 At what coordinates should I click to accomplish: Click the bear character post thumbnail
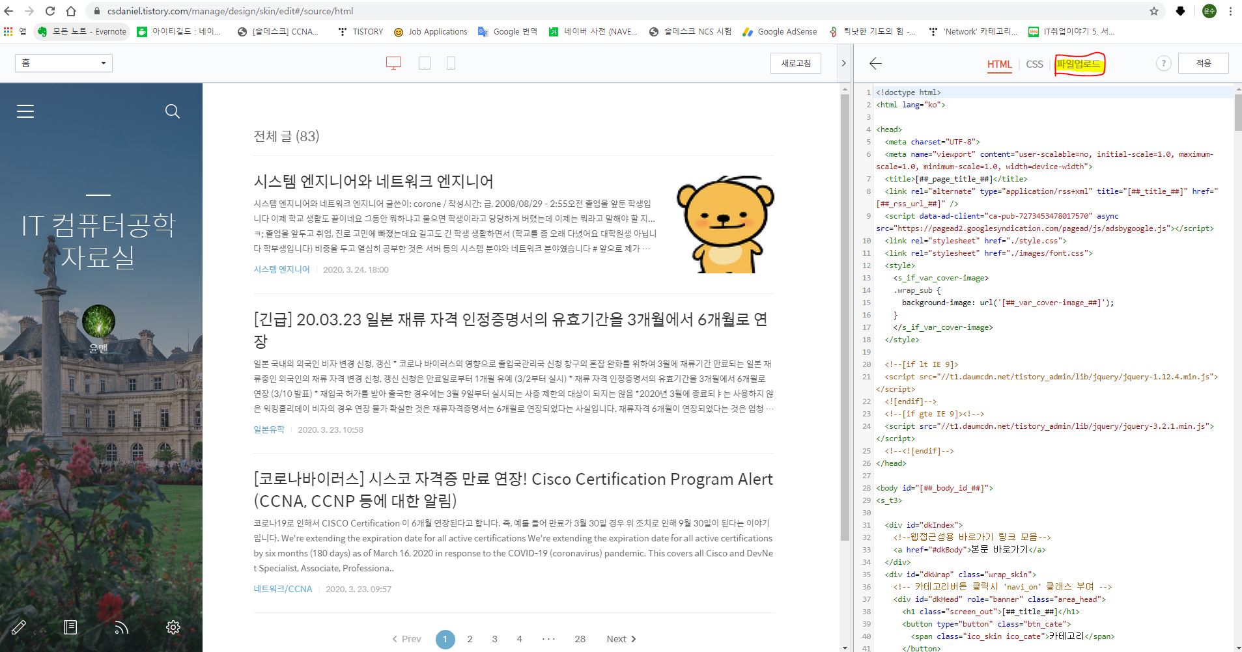725,224
